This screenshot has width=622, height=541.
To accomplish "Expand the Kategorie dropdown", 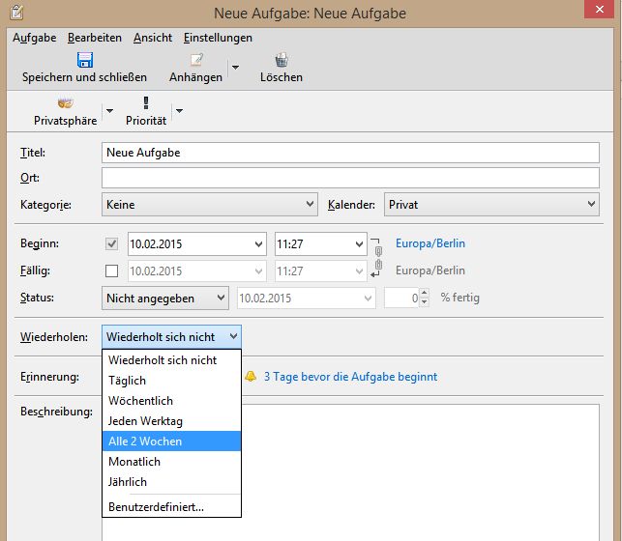I will point(209,205).
